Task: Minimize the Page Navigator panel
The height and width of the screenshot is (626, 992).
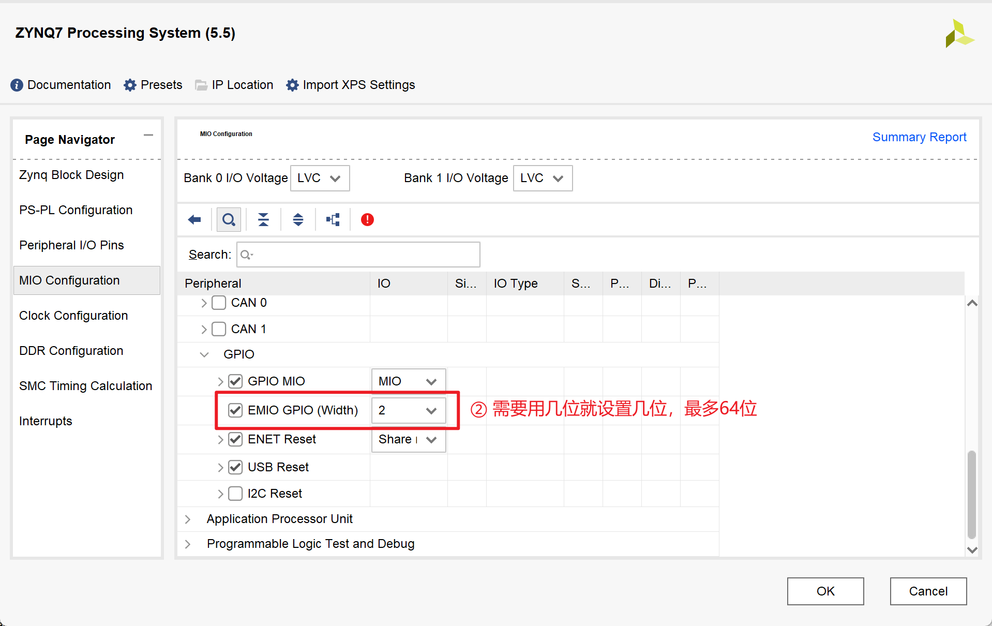Action: [148, 135]
